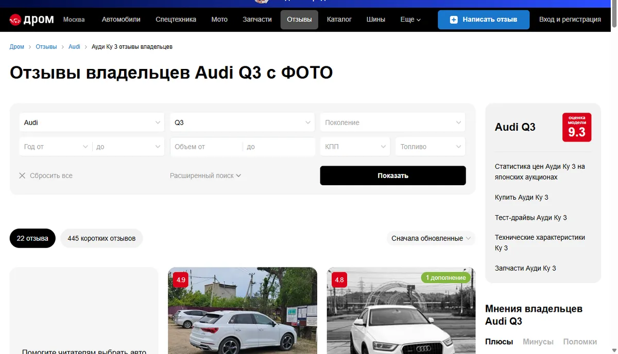Open the Поколение dropdown
Screen dimensions: 618x354
click(392, 122)
